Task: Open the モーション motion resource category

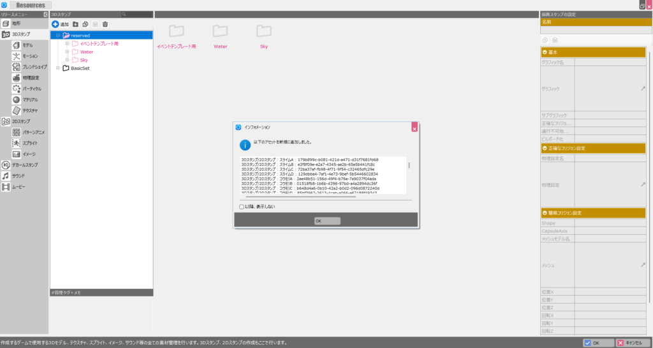Action: coord(30,56)
